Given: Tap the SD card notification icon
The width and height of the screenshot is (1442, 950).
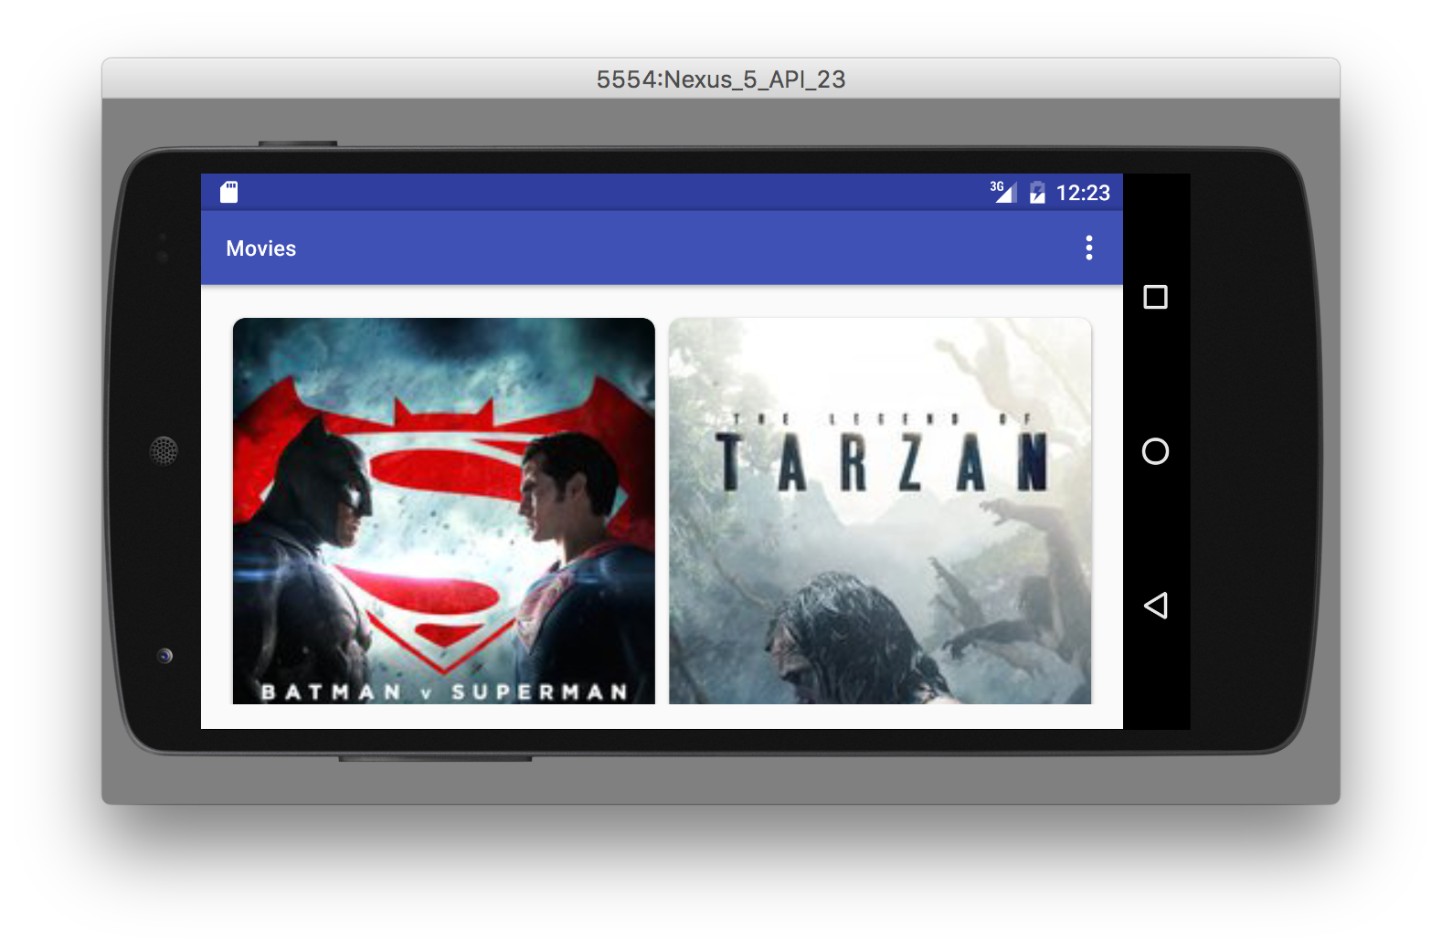Looking at the screenshot, I should coord(229,192).
